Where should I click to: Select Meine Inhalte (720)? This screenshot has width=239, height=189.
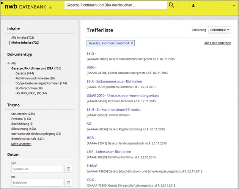click(25, 43)
